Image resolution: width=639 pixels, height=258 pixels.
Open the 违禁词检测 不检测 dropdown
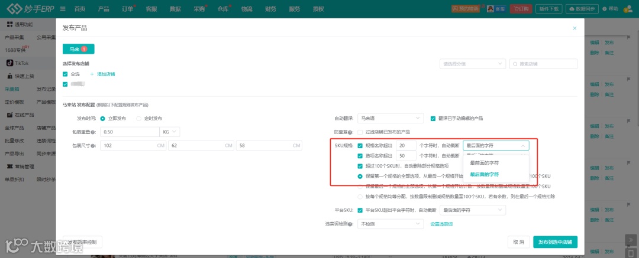(390, 224)
